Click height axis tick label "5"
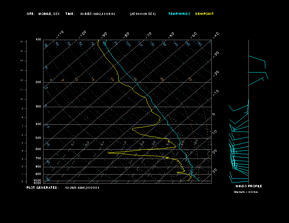Image resolution: width=289 pixels, height=223 pixels. tap(23, 143)
